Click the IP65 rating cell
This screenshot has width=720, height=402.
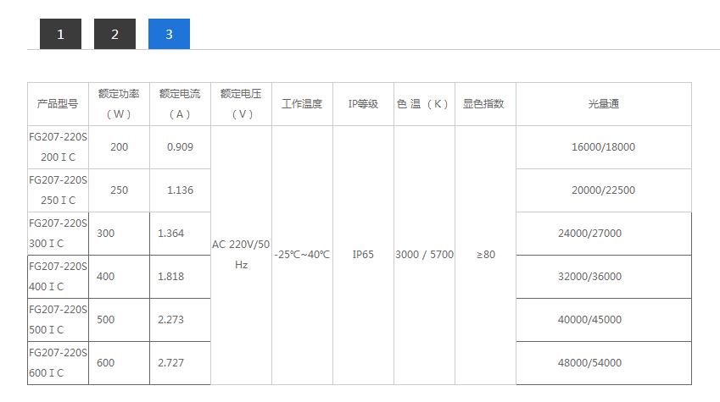[x=363, y=255]
